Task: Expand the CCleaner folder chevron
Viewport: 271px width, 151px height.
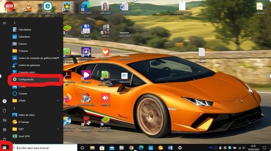Action: [58, 51]
